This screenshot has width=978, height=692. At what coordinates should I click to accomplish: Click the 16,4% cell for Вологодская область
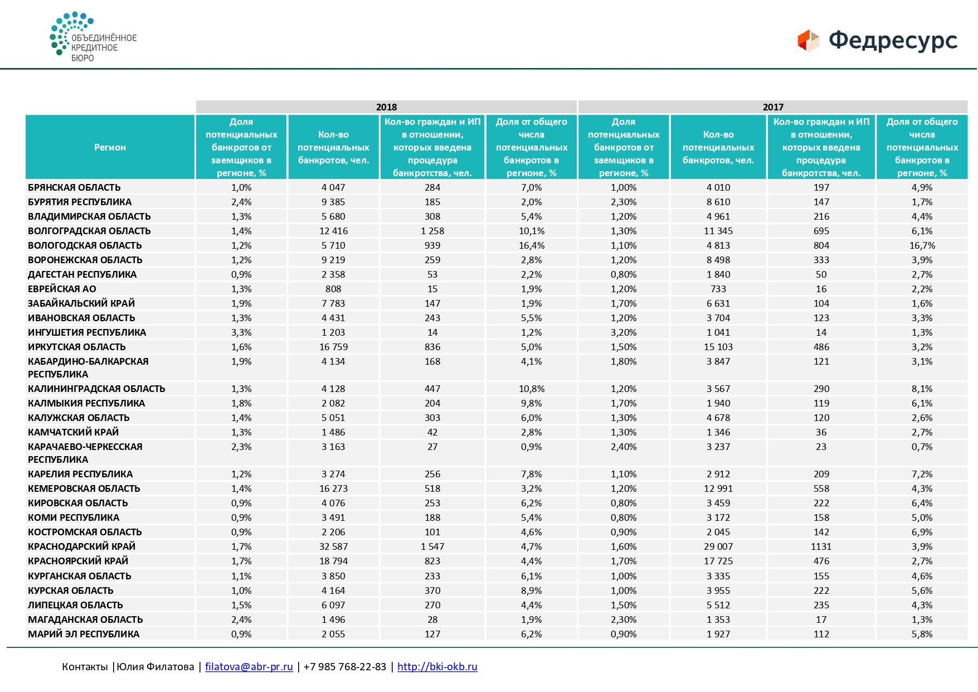click(x=532, y=245)
